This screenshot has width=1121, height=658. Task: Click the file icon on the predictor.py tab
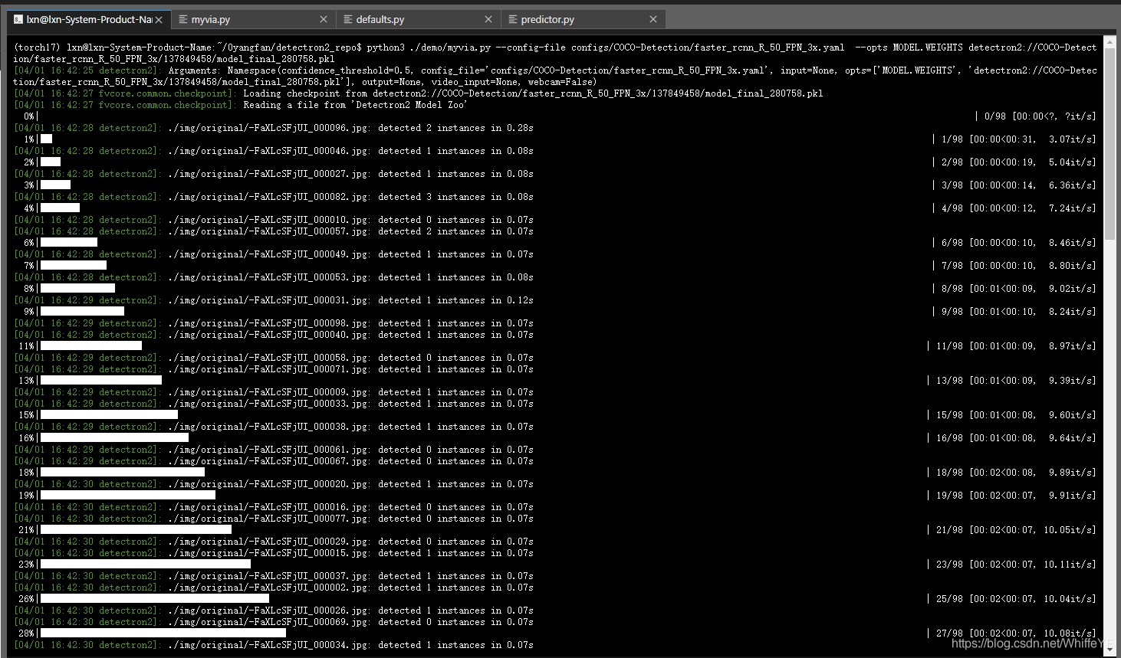coord(513,19)
